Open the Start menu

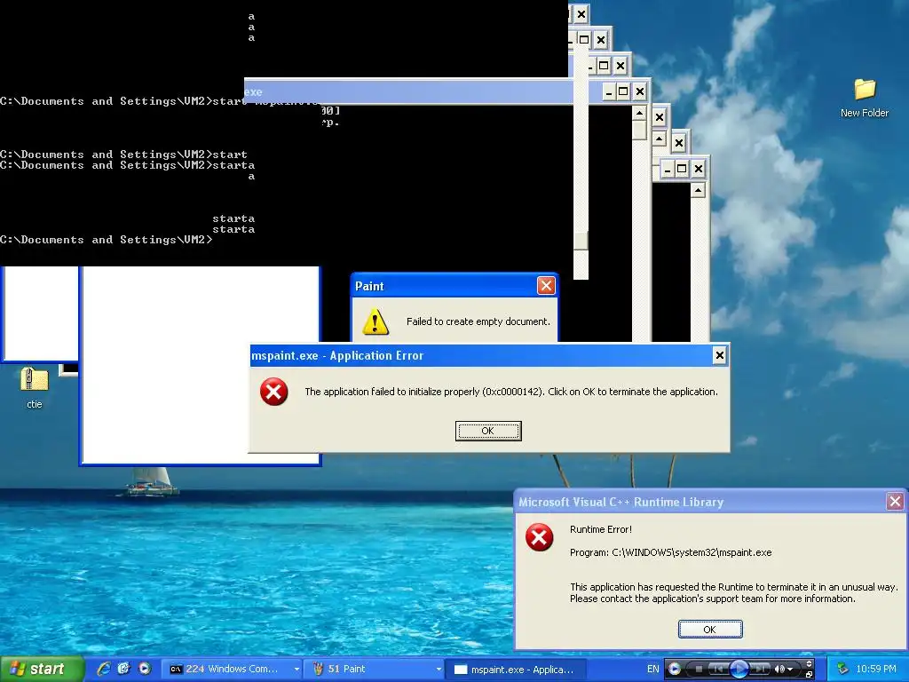pos(41,669)
